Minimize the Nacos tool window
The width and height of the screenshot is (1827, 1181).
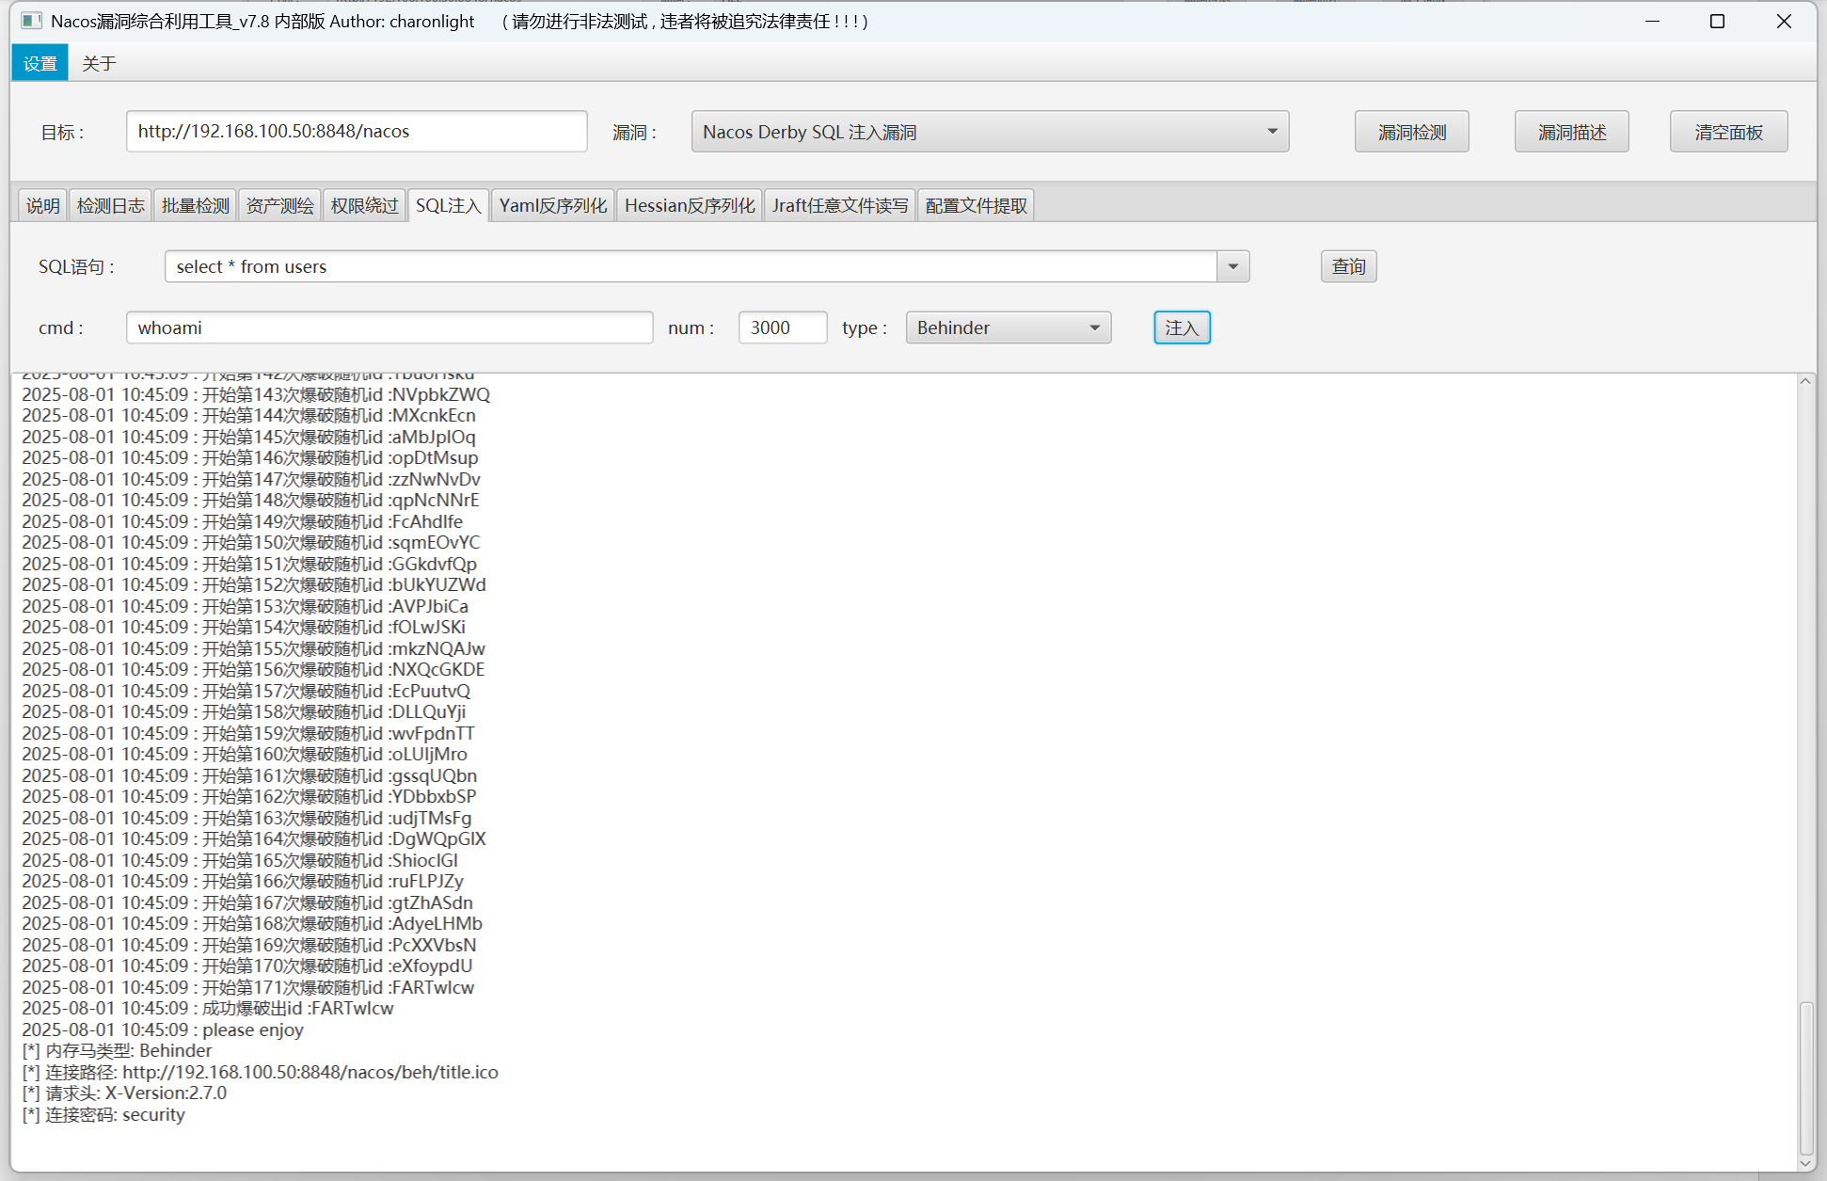coord(1652,21)
